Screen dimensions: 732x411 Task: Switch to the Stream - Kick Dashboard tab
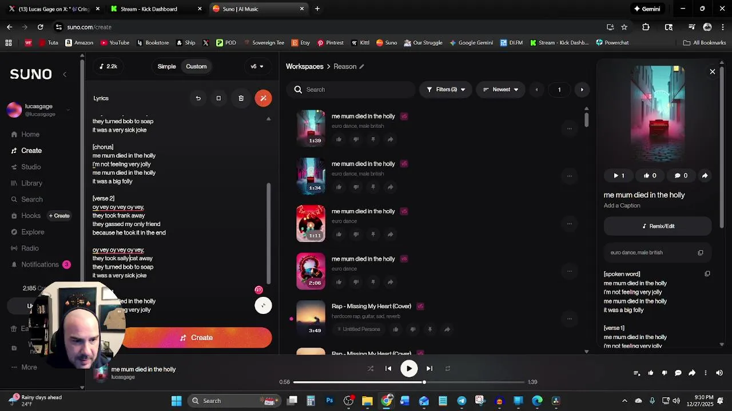[156, 9]
